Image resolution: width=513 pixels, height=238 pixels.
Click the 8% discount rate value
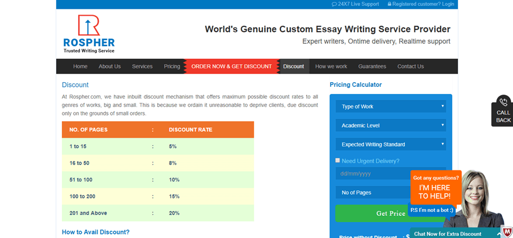(x=173, y=163)
